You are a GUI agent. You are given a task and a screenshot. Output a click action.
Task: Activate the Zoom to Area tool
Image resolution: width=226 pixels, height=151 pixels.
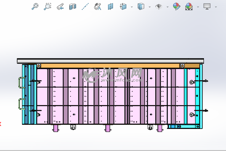point(48,6)
